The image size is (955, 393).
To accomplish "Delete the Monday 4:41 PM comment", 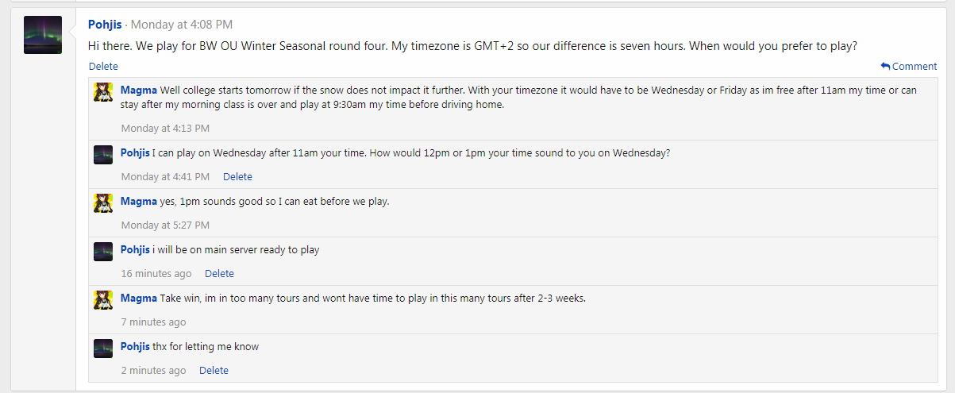I will point(237,177).
